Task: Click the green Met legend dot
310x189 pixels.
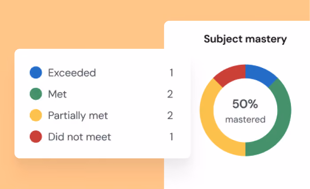Action: click(x=36, y=94)
